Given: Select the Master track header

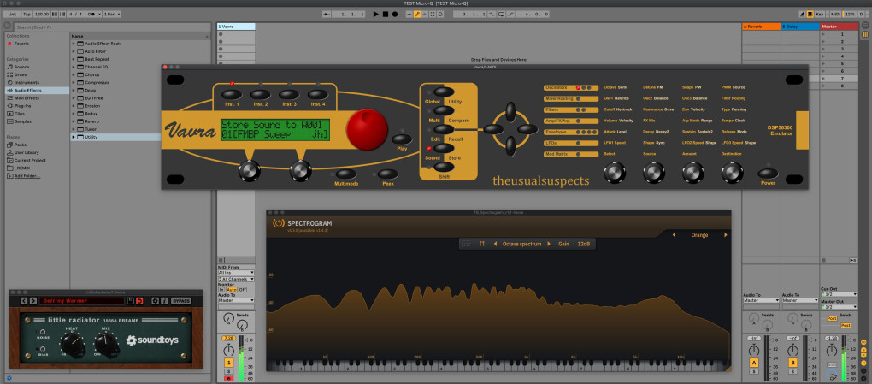Looking at the screenshot, I should [x=840, y=27].
